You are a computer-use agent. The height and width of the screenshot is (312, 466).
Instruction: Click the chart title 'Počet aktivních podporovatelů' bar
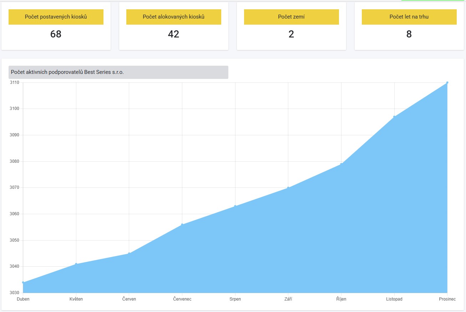118,72
